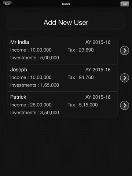Select the Joseph user name
Screen dimensions: 132x176
(x=19, y=70)
